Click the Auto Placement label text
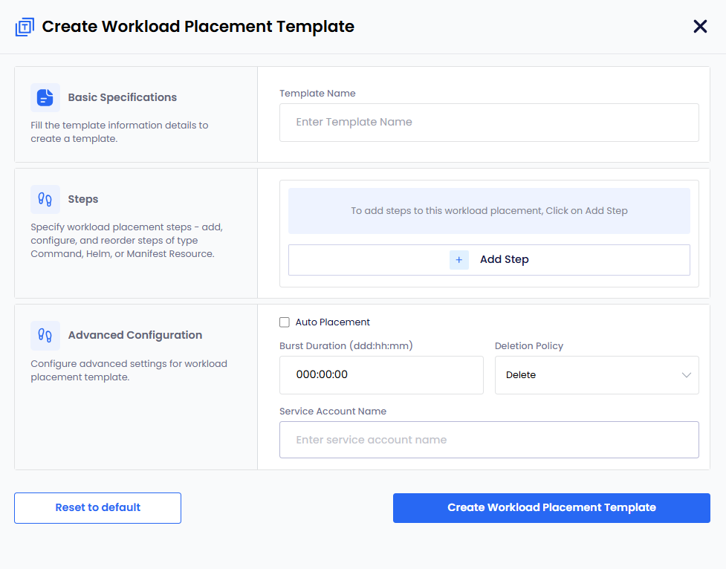726x569 pixels. pyautogui.click(x=332, y=322)
